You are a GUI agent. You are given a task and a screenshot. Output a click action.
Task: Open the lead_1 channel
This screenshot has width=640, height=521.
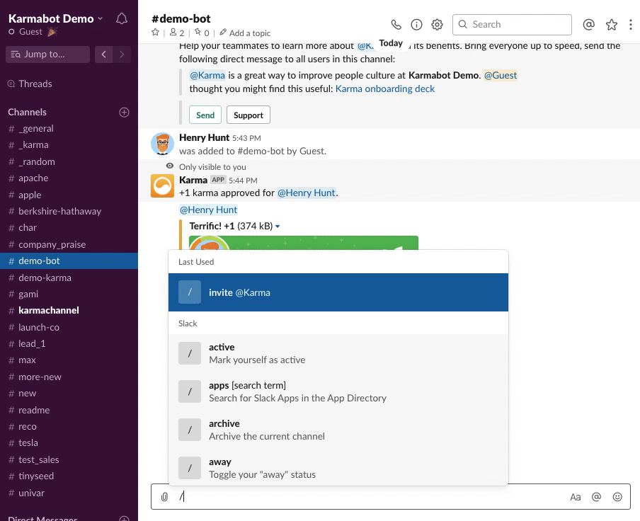tap(32, 344)
